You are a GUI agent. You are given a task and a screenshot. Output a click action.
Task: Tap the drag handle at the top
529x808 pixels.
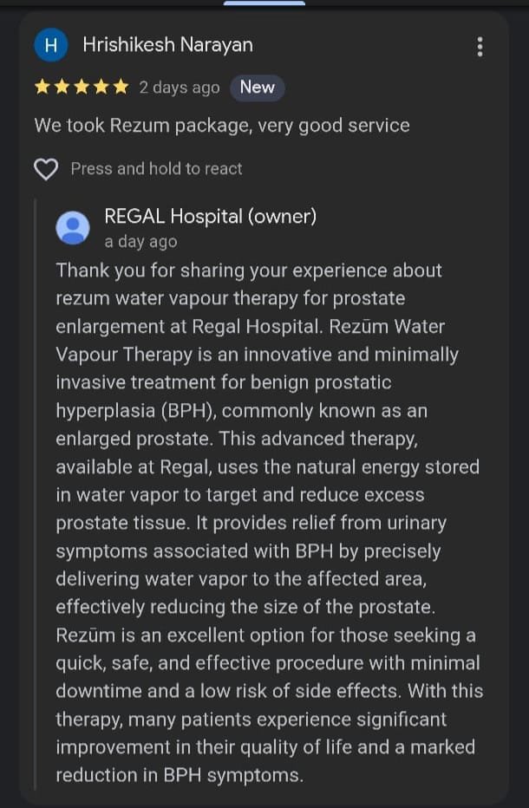tap(264, 3)
